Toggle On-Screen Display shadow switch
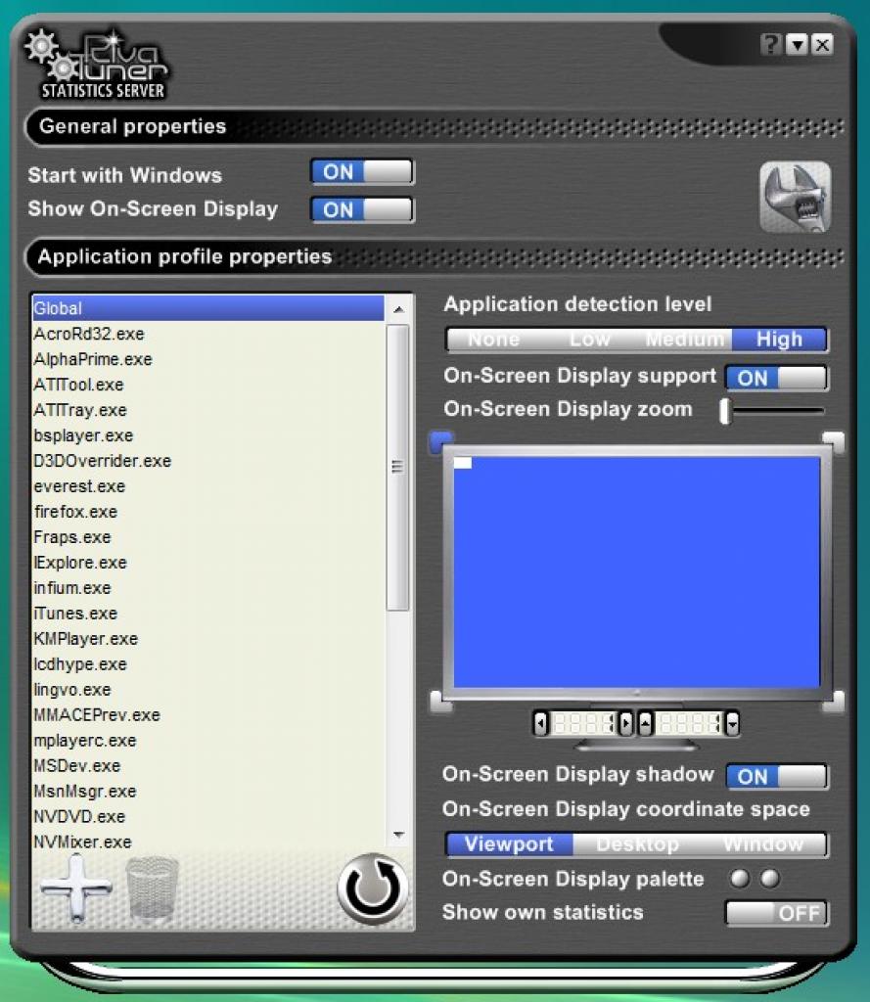 pos(777,776)
